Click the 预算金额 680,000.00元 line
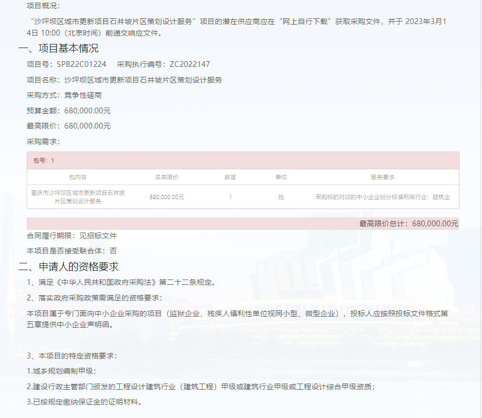This screenshot has height=418, width=482. 68,111
